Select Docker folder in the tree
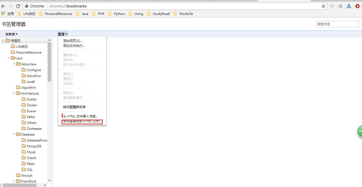Screen dimensions: 362x187 [29, 105]
